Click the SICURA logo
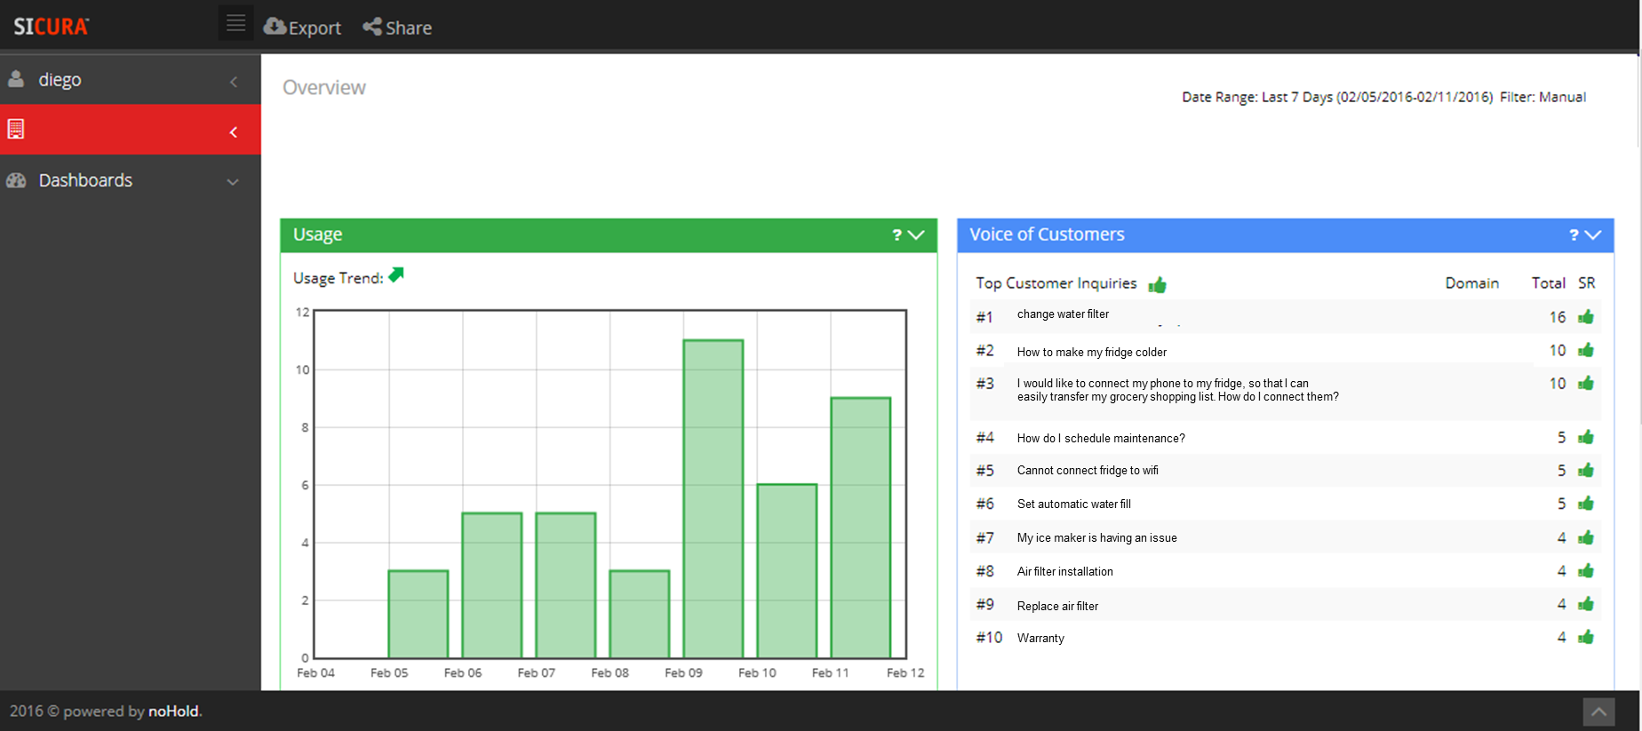Screen dimensions: 1642x731 pos(51,27)
